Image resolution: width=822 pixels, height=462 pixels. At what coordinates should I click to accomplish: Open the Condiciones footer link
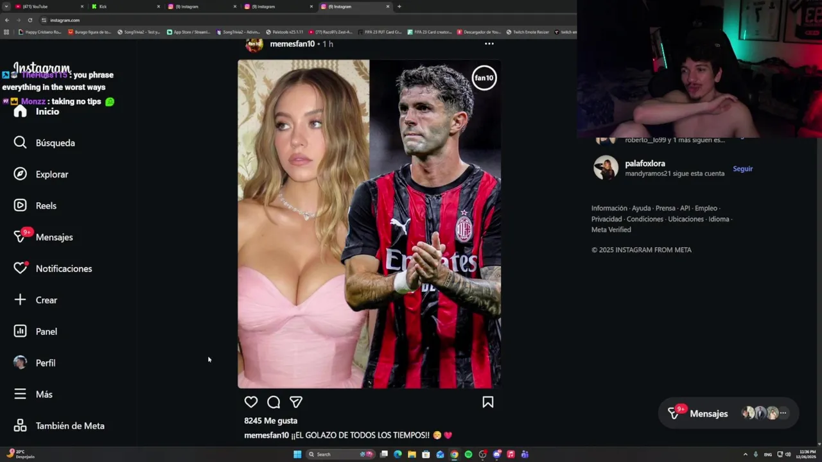point(645,219)
